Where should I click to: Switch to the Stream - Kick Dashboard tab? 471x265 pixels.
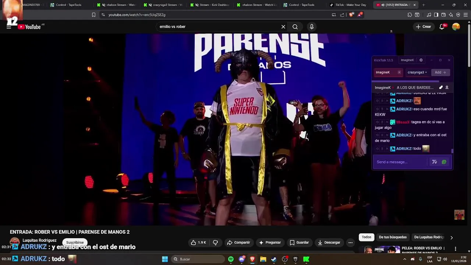pos(211,5)
